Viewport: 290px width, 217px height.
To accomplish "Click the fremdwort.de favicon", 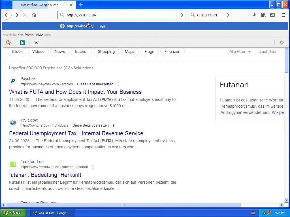I will (x=13, y=164).
